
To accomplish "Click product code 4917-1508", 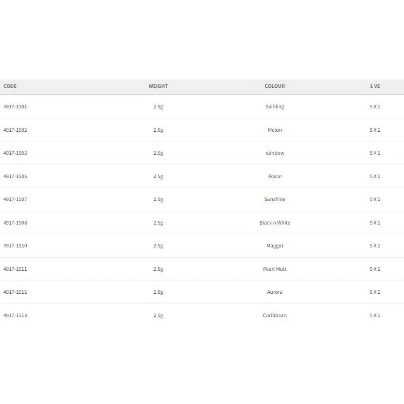I will coord(15,223).
